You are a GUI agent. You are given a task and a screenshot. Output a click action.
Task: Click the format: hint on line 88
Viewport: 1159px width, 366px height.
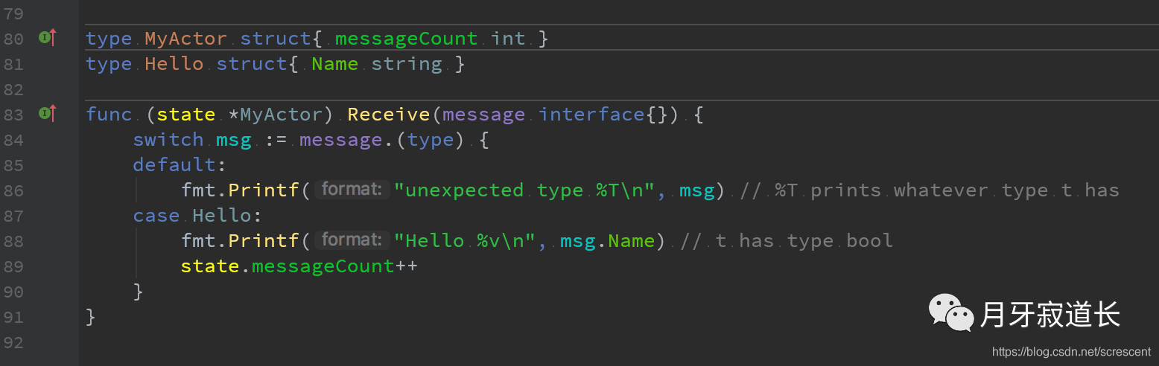coord(352,240)
